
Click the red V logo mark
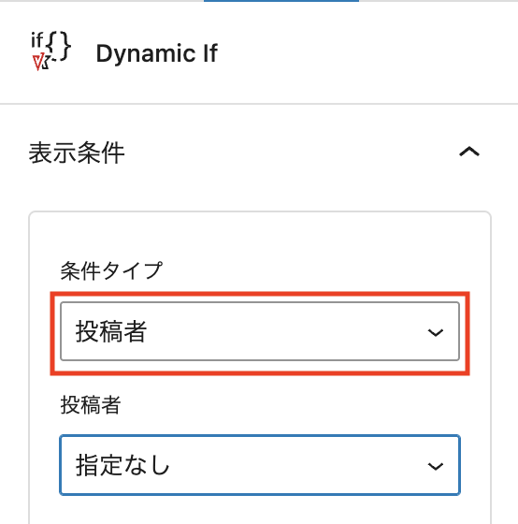click(38, 62)
